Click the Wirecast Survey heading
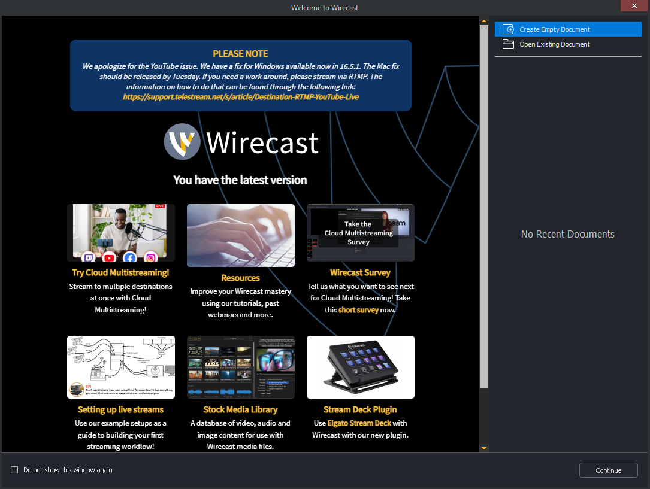This screenshot has height=489, width=650. [x=360, y=272]
